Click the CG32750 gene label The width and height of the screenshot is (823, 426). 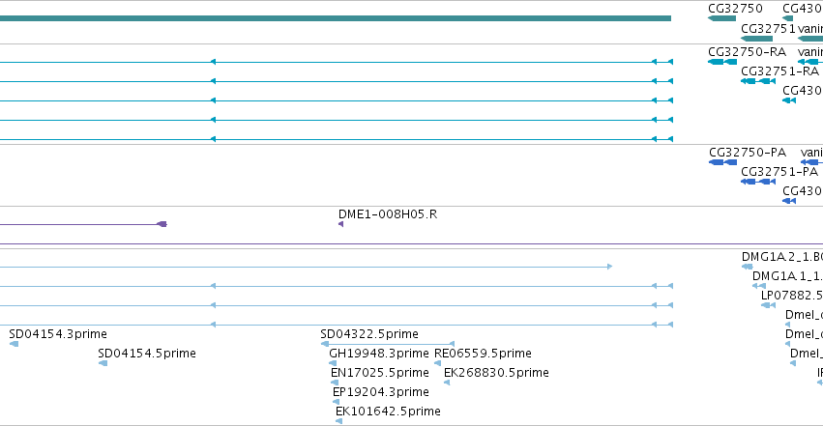click(x=735, y=9)
